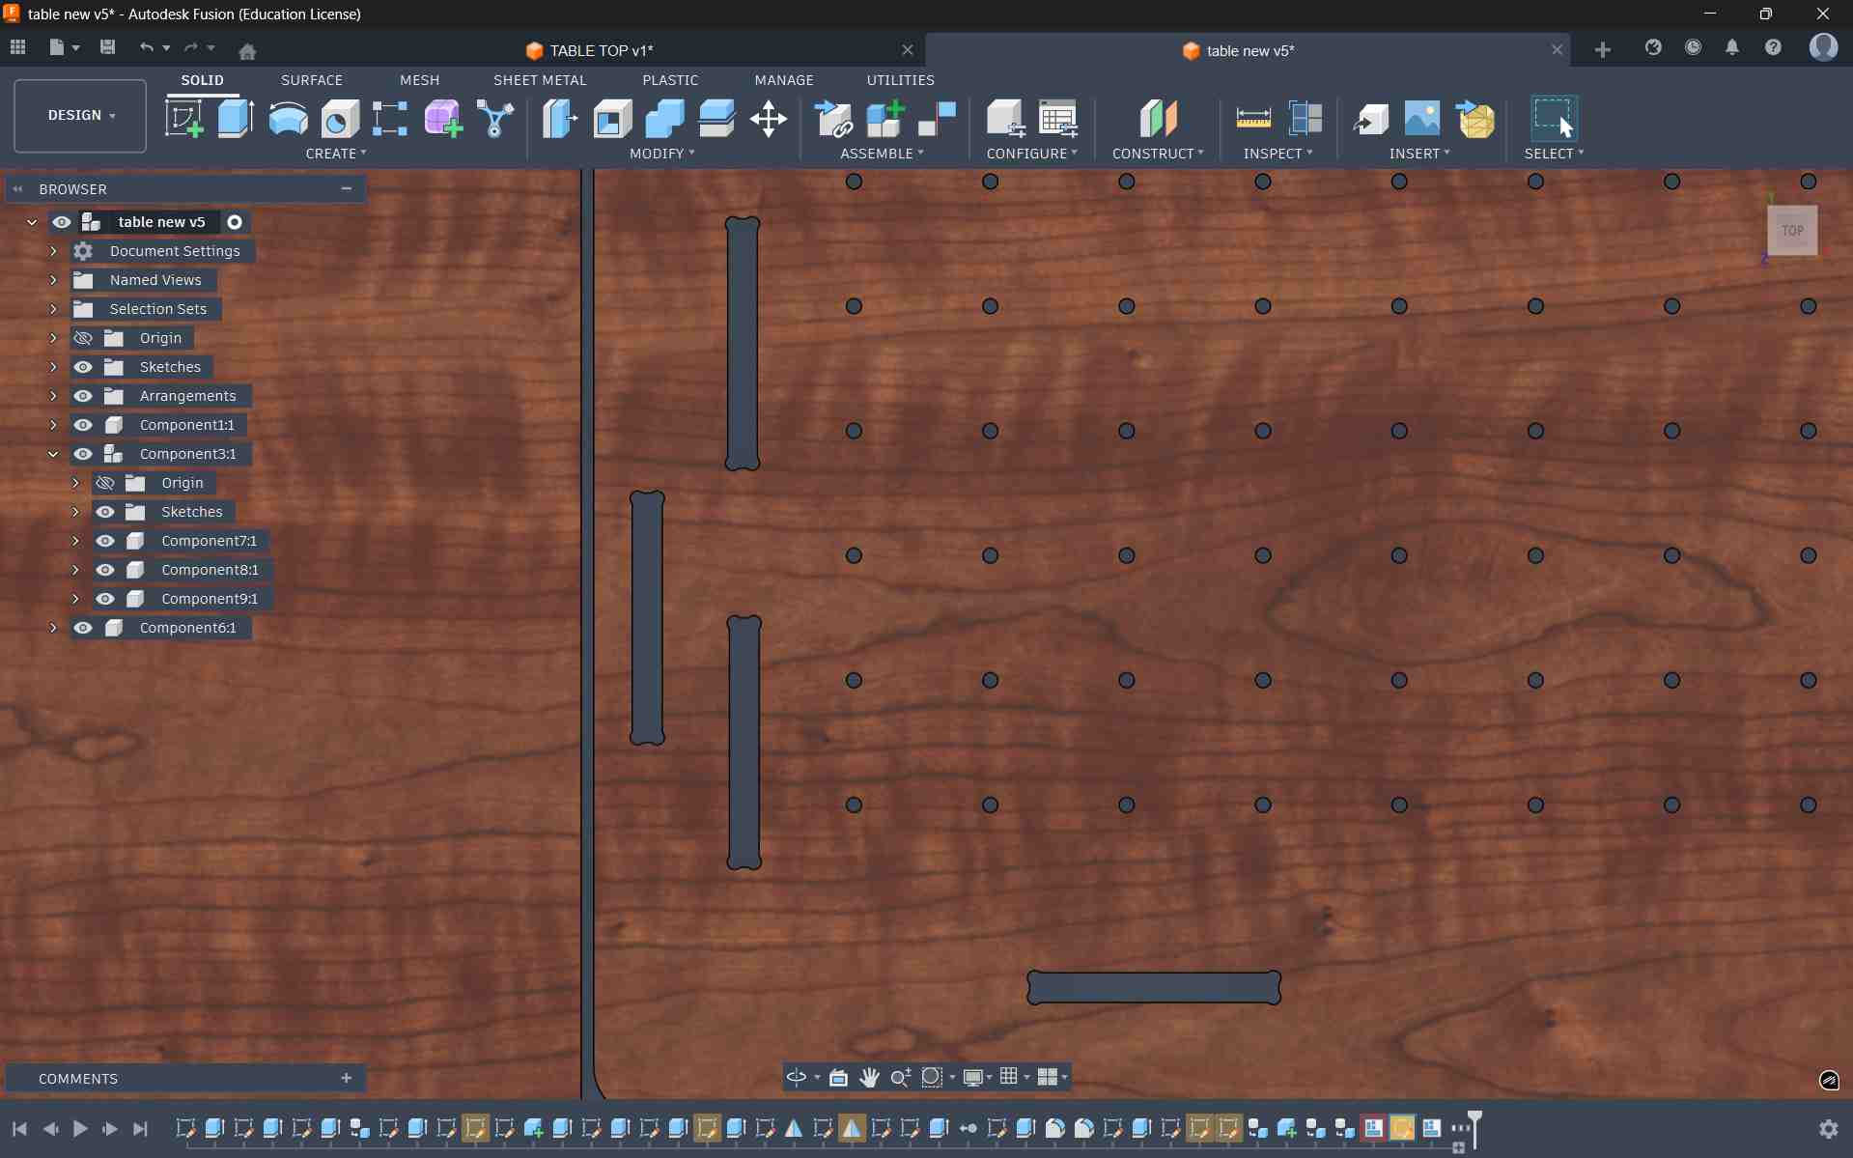The width and height of the screenshot is (1853, 1158).
Task: Open the MODIFY dropdown menu
Action: coord(661,154)
